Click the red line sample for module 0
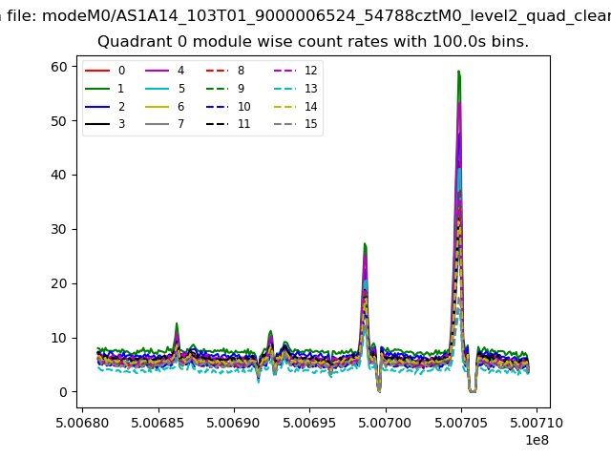Viewport: 611px width, 458px height. (97, 71)
